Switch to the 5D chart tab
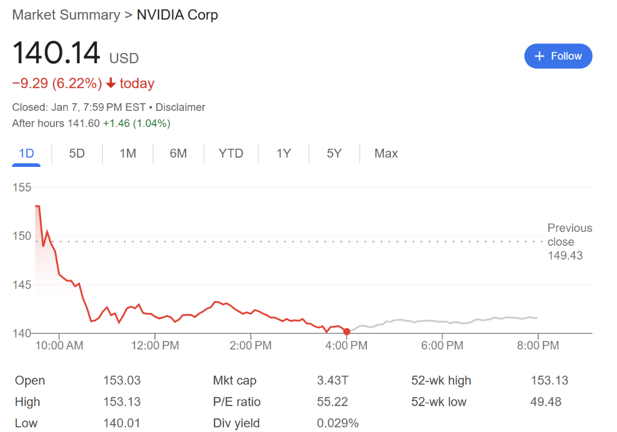Image resolution: width=617 pixels, height=432 pixels. (x=77, y=154)
